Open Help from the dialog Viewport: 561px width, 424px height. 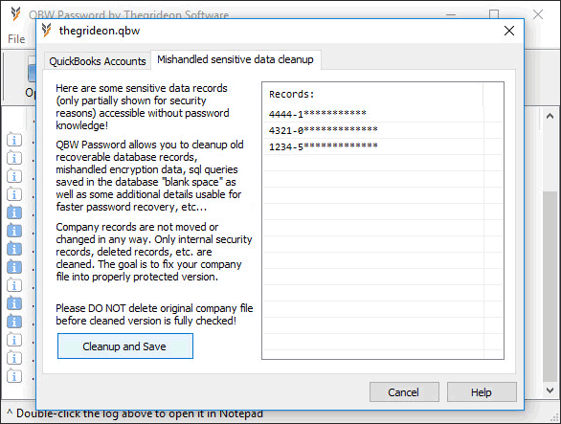(482, 392)
